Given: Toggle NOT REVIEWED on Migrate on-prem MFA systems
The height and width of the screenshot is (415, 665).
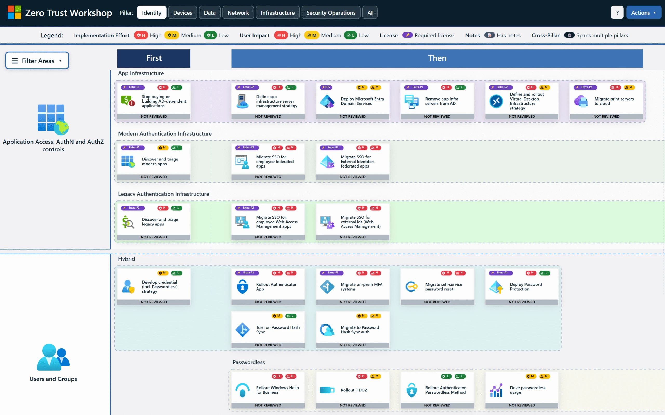Looking at the screenshot, I should [353, 302].
